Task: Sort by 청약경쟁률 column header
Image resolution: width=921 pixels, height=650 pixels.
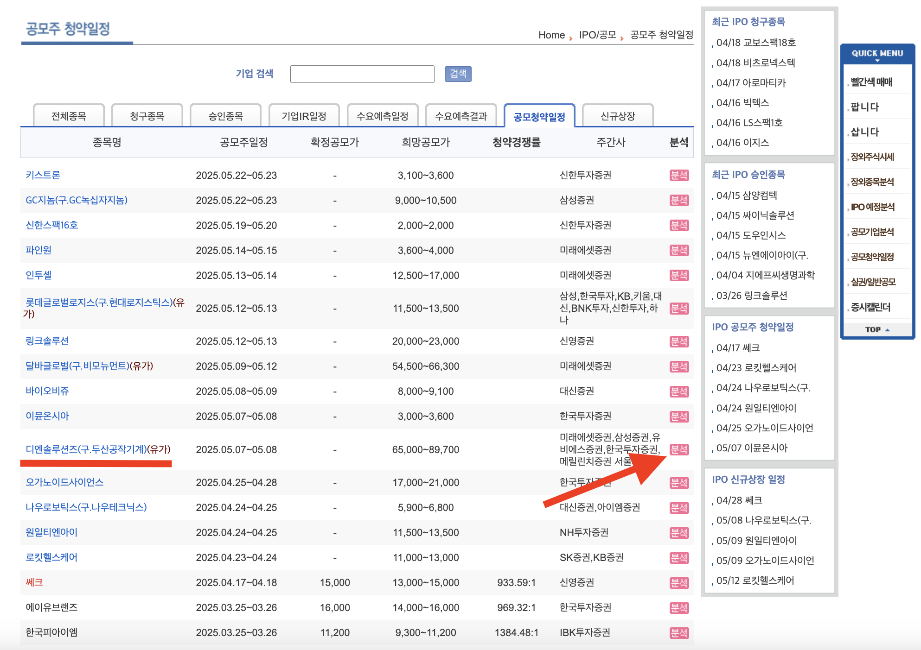Action: (516, 142)
